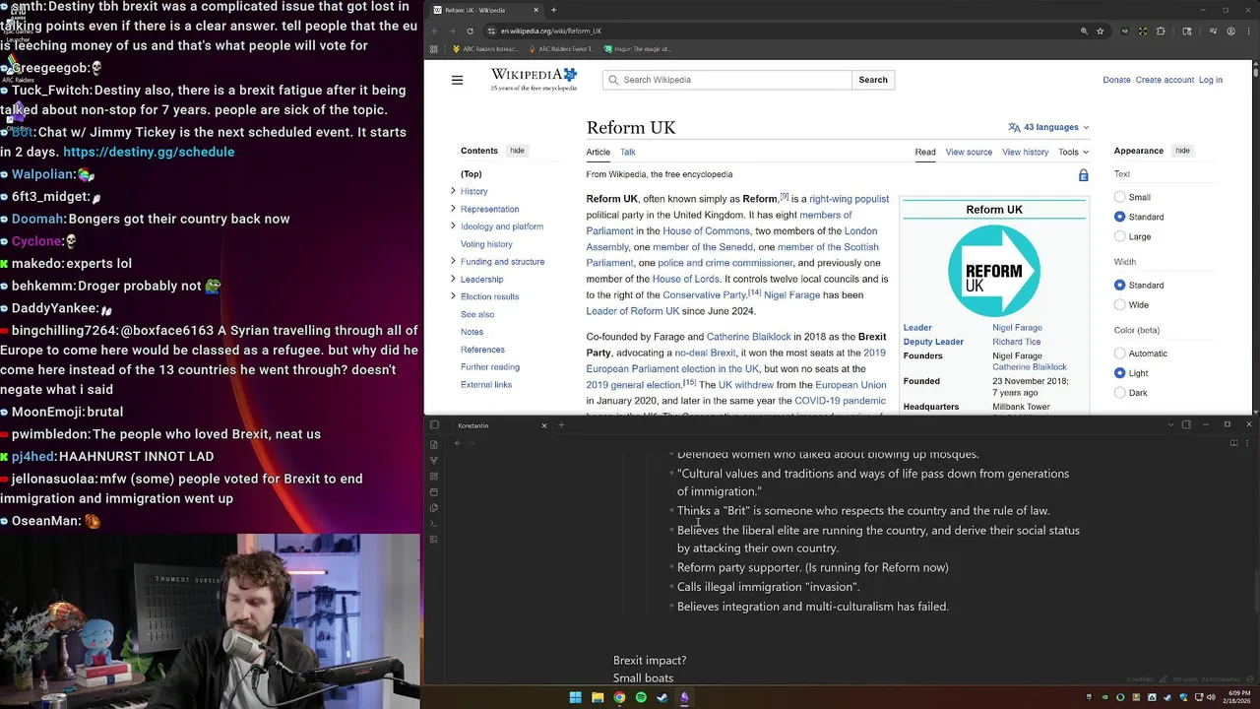
Task: Open the Wikipedia main menu hamburger icon
Action: coord(457,80)
